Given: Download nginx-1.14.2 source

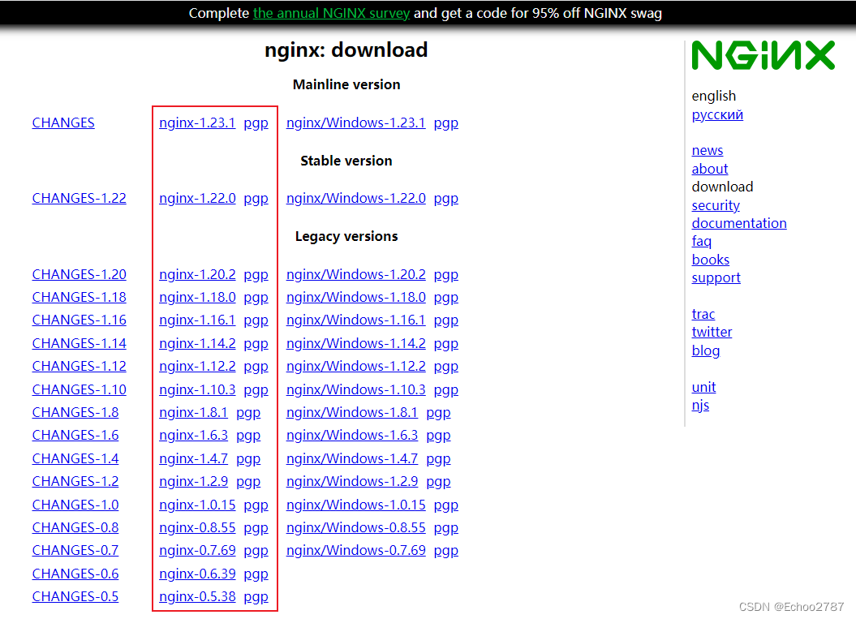Looking at the screenshot, I should (197, 343).
